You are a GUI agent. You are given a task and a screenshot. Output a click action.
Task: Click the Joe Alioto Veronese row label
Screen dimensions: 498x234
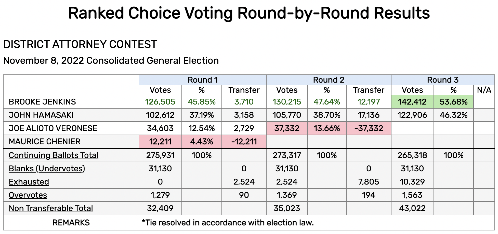pyautogui.click(x=53, y=128)
